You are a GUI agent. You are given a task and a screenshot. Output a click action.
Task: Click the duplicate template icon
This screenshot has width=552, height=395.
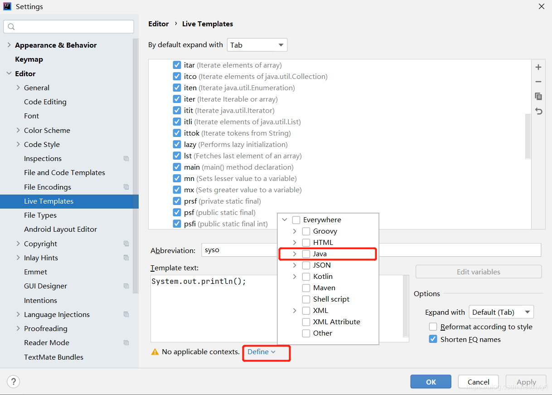click(538, 96)
